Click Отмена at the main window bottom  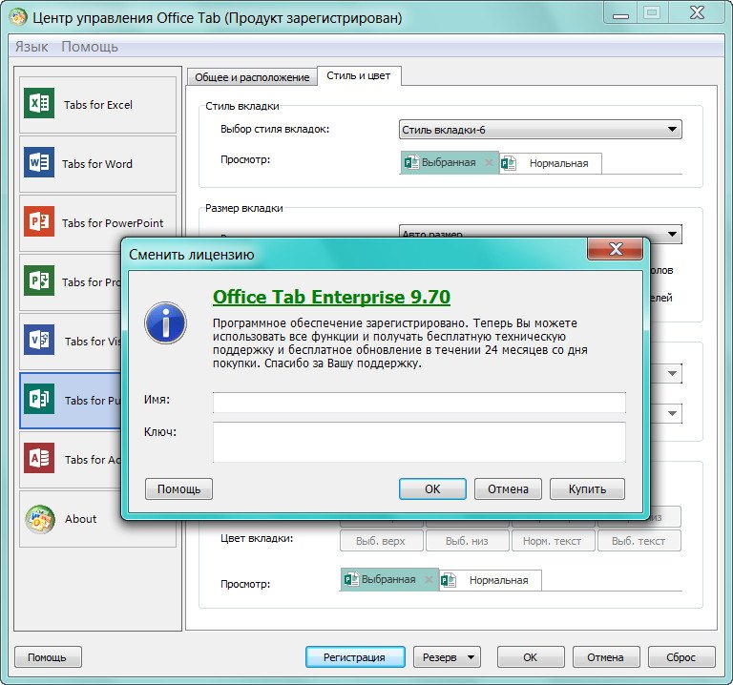point(605,657)
